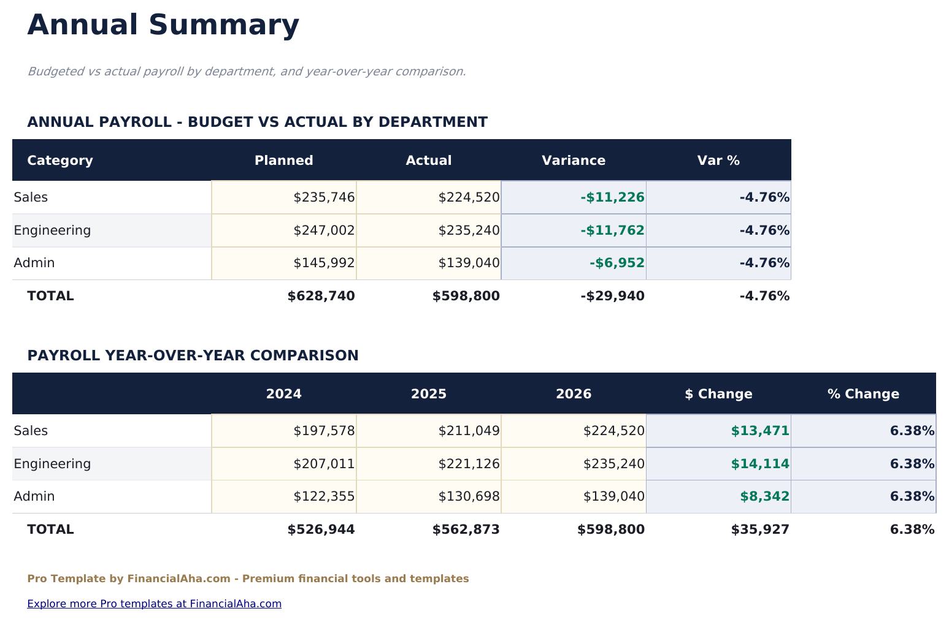Click the Engineering Actual cell $235,240
This screenshot has width=949, height=622.
(468, 230)
